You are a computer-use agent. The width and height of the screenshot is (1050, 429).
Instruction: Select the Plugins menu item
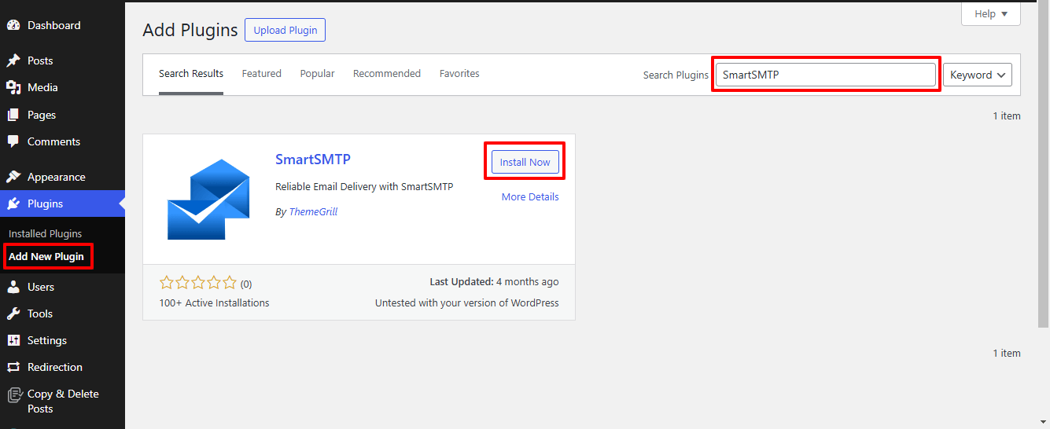click(62, 203)
